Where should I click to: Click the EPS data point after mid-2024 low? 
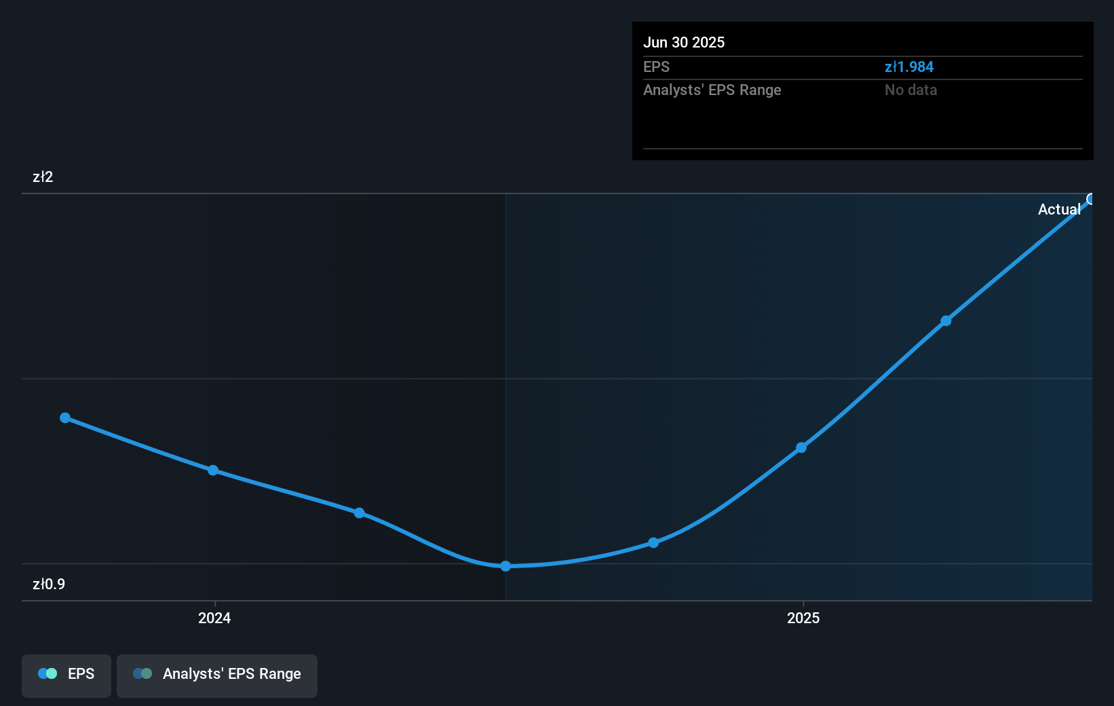(x=653, y=542)
